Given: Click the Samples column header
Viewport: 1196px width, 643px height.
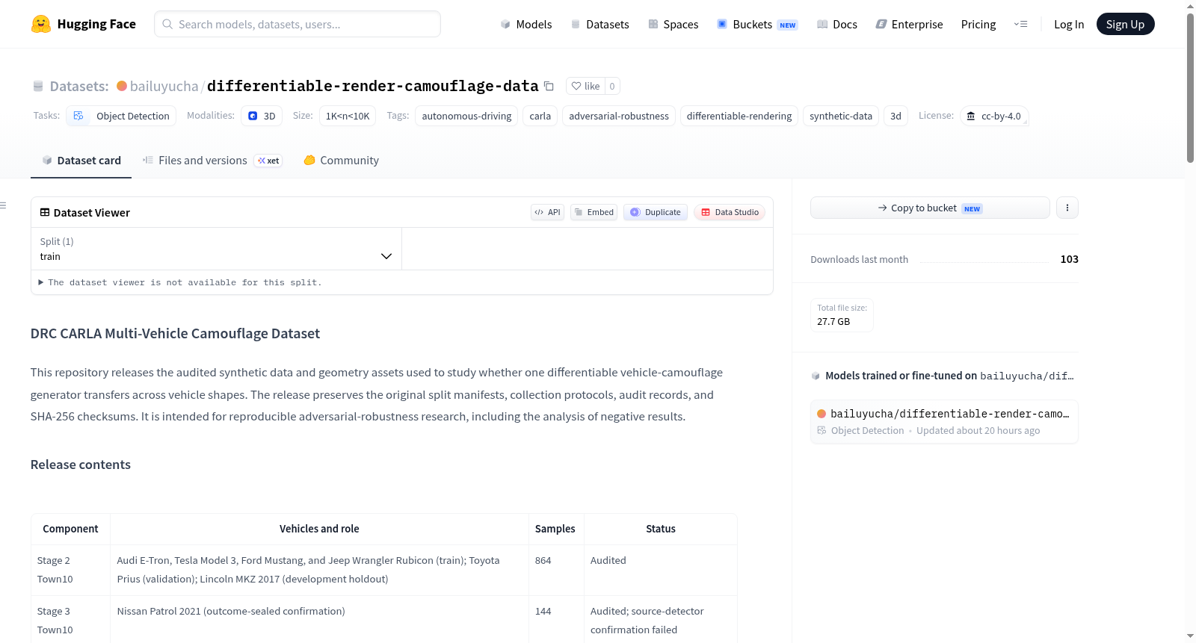Looking at the screenshot, I should (x=555, y=529).
